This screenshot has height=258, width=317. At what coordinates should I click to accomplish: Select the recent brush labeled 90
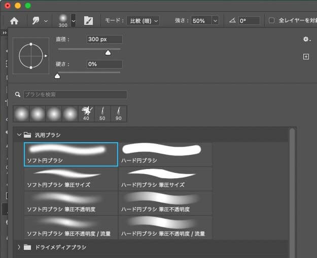tap(119, 114)
